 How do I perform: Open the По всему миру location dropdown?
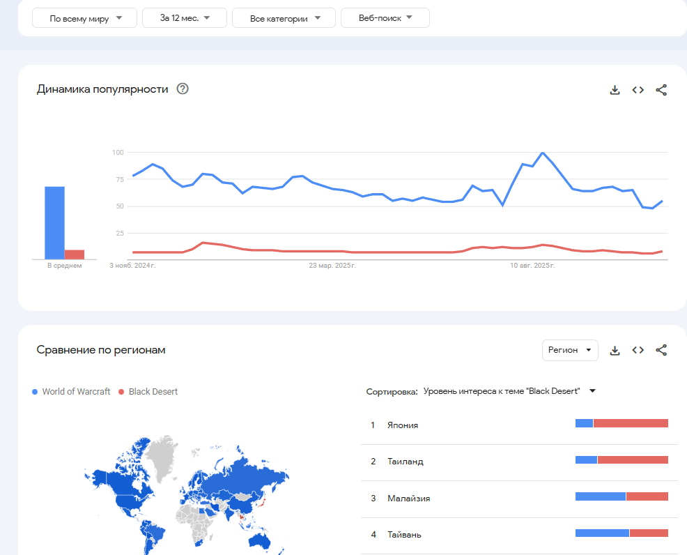click(x=84, y=18)
